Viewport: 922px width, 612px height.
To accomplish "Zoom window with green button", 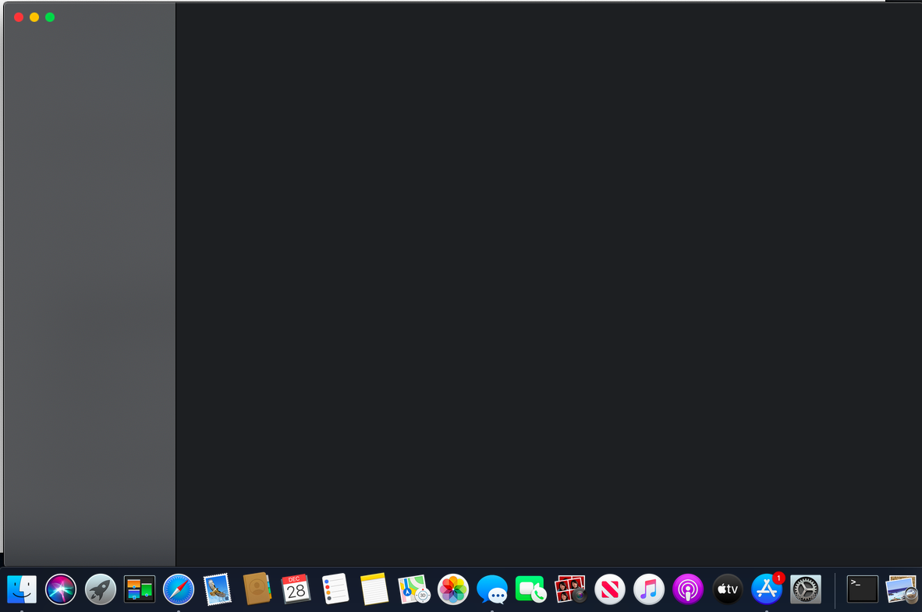I will [x=50, y=18].
